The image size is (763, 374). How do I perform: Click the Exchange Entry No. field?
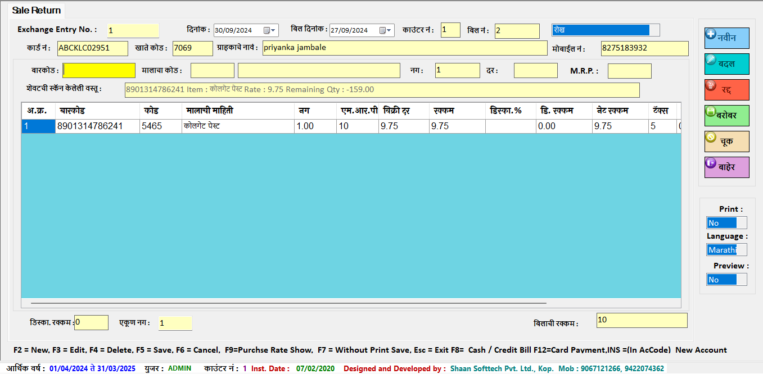(x=133, y=30)
